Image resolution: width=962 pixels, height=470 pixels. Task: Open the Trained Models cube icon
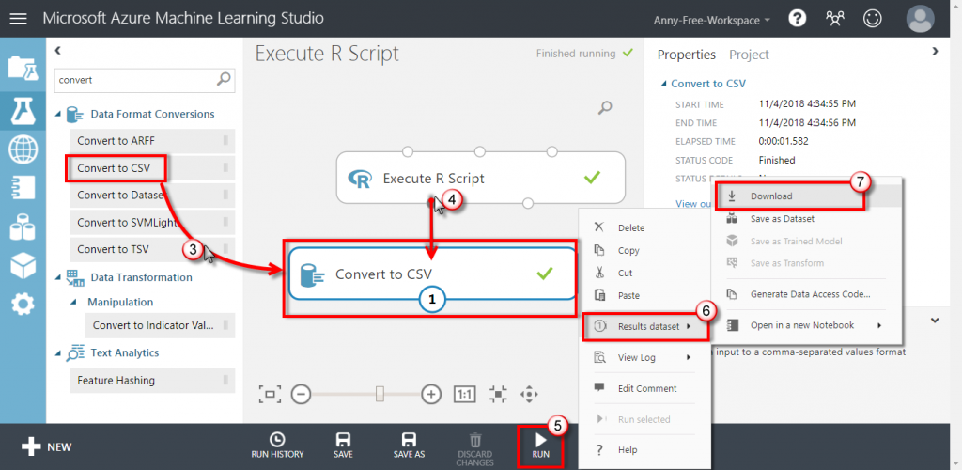click(x=23, y=265)
